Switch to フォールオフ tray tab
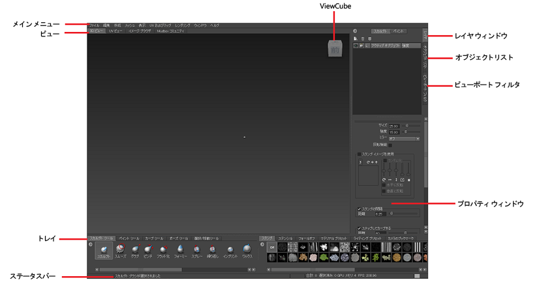The height and width of the screenshot is (282, 554). (x=306, y=238)
